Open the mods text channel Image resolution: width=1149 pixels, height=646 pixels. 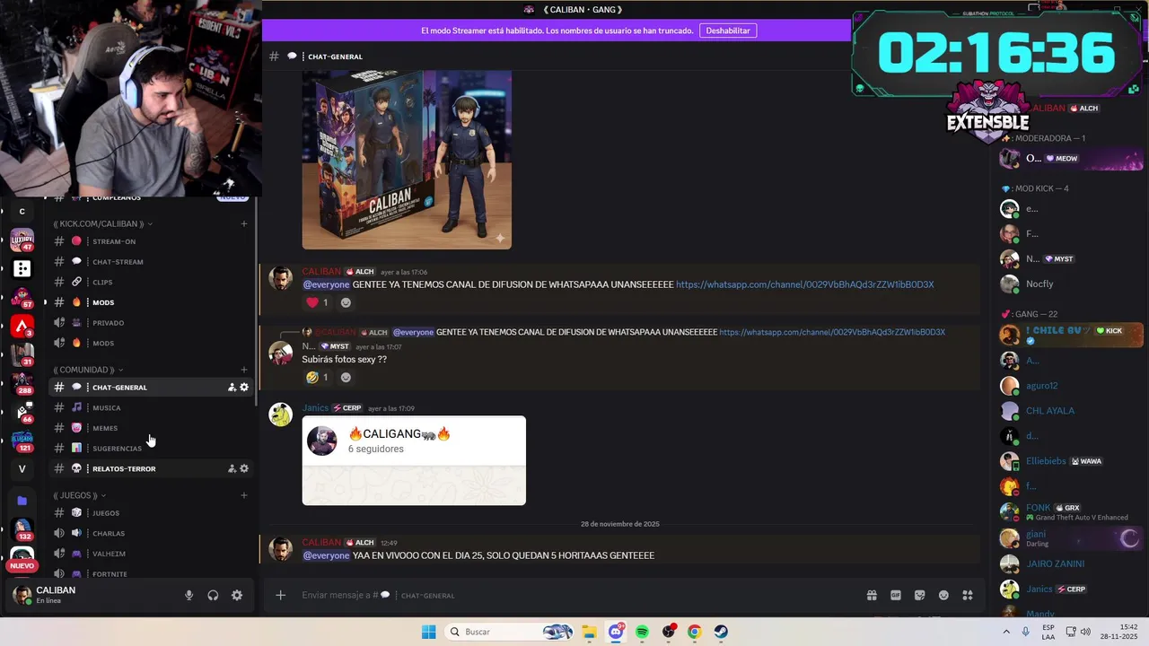[151, 302]
